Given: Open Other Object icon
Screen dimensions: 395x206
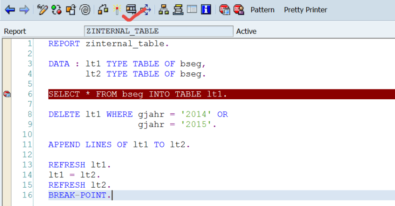Looking at the screenshot, I should click(71, 10).
